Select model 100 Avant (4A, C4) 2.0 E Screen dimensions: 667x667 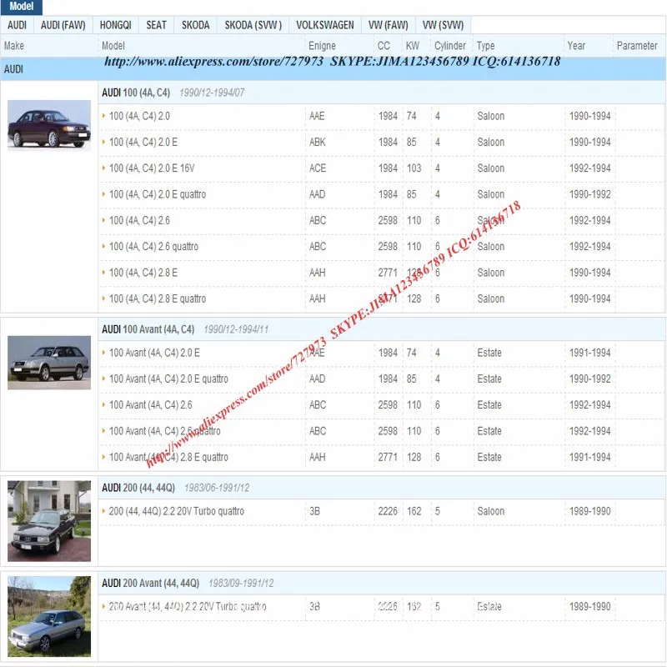pos(154,353)
